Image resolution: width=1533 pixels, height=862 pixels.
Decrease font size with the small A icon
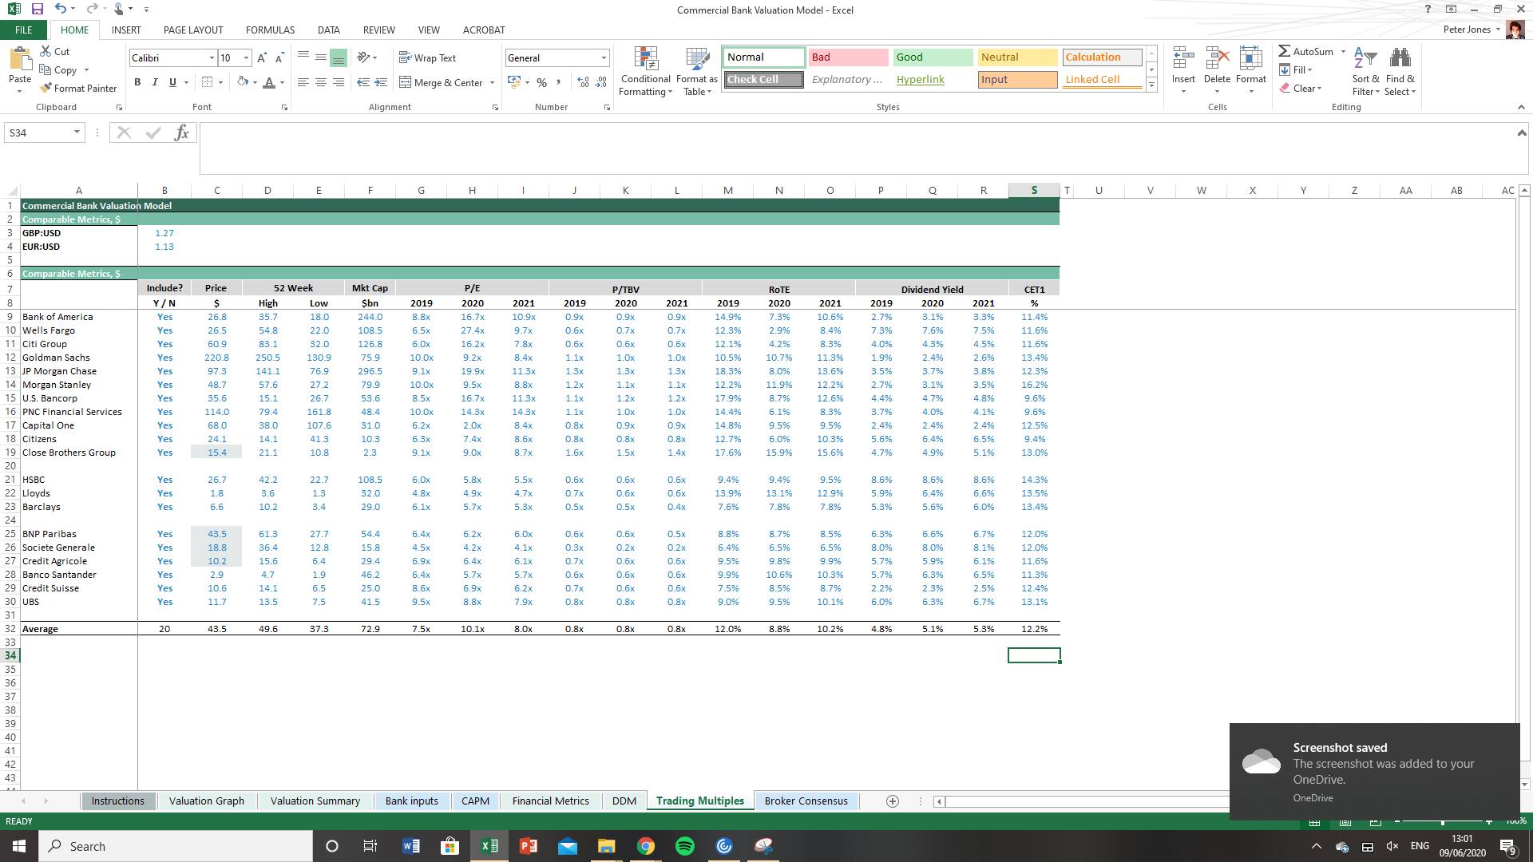(279, 58)
